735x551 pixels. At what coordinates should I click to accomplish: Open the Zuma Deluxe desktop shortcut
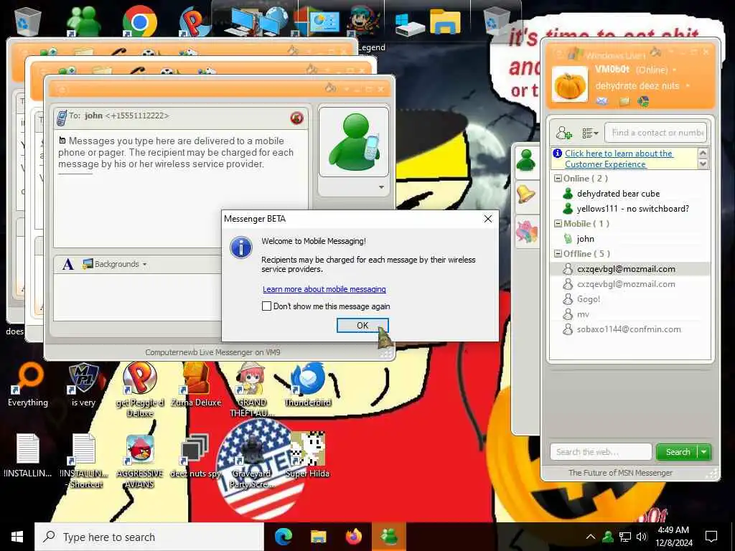tap(196, 385)
